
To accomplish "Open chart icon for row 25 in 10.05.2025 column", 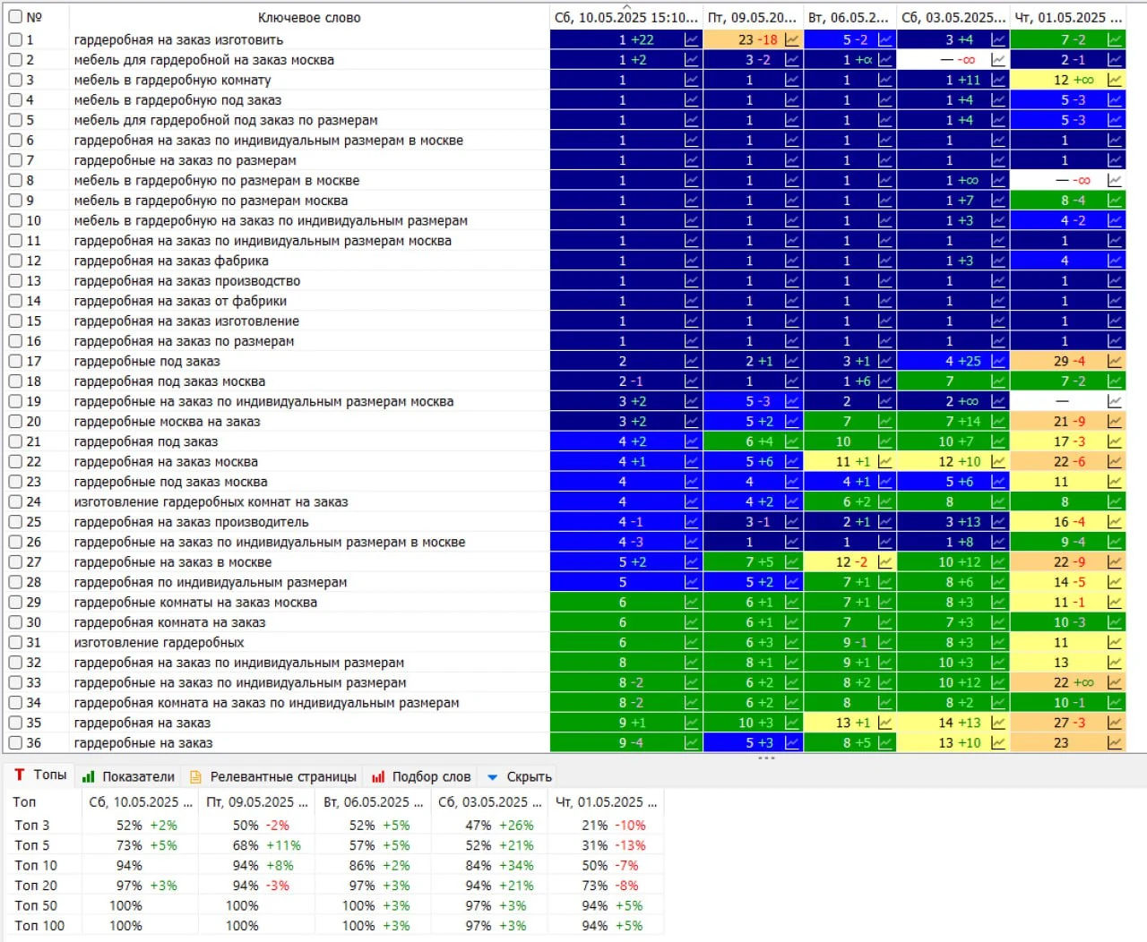I will pyautogui.click(x=691, y=522).
